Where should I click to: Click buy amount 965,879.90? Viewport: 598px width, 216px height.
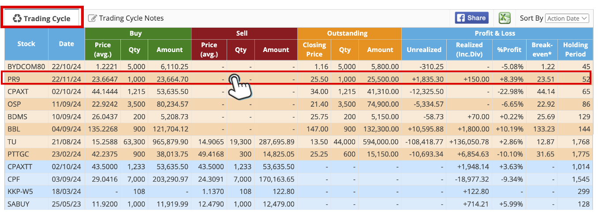tap(170, 142)
